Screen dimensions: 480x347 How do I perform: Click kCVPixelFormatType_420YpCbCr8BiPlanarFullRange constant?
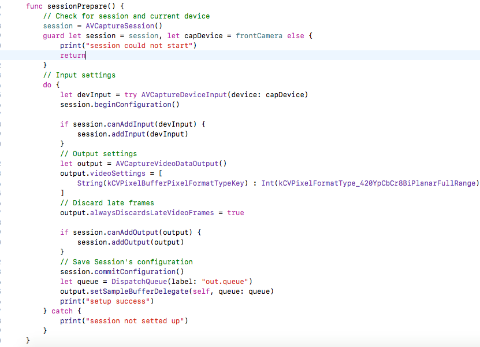point(377,183)
